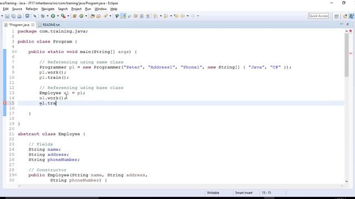Click the Next Annotation icon
The width and height of the screenshot is (355, 199).
(155, 16)
